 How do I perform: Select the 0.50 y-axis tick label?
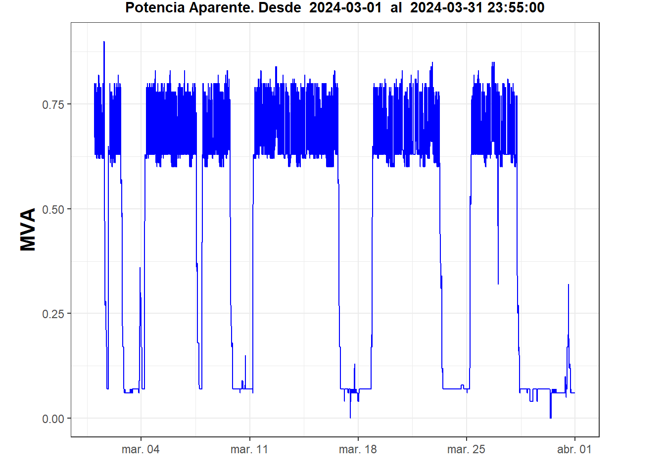pos(53,209)
